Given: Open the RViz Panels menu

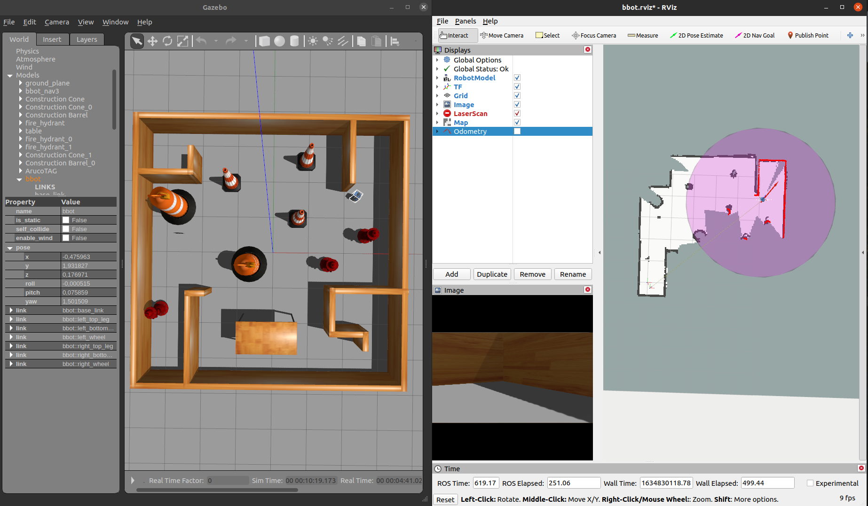Looking at the screenshot, I should click(465, 21).
